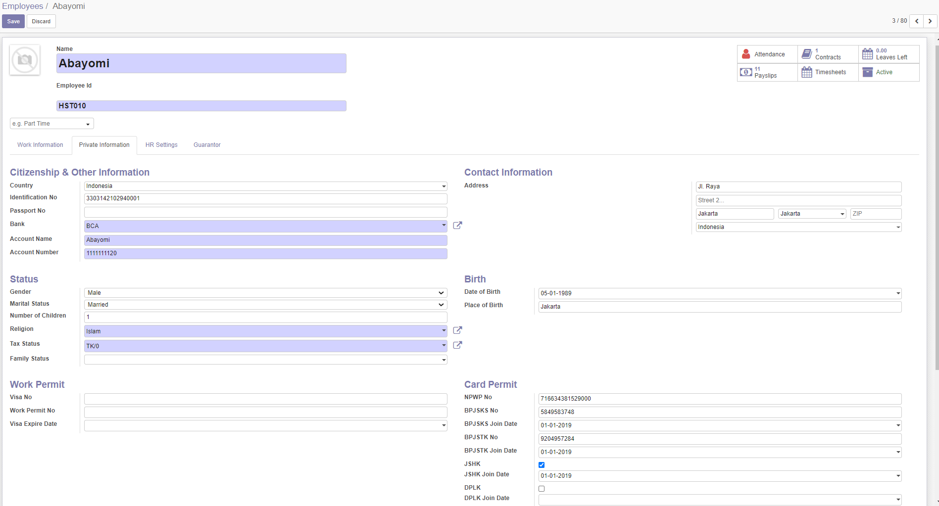Click the Discard button

[41, 21]
